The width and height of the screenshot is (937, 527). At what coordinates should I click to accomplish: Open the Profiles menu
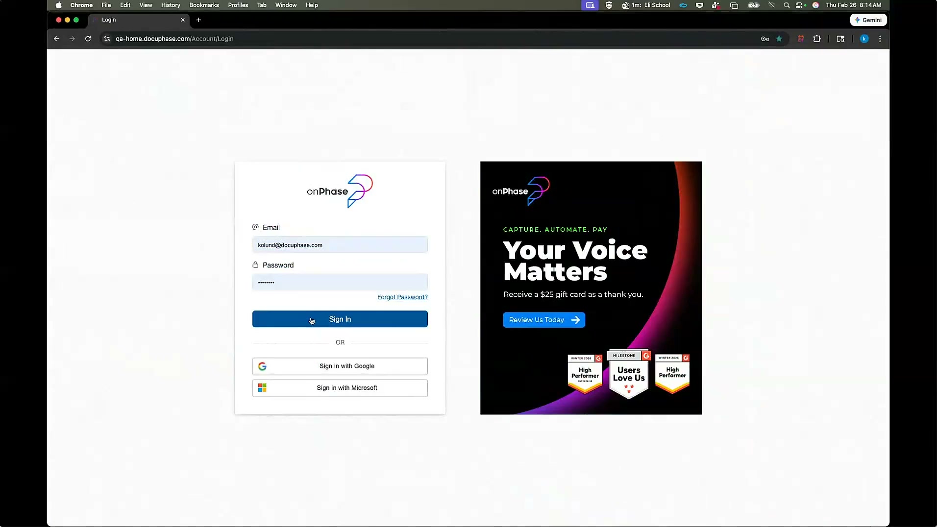point(238,5)
